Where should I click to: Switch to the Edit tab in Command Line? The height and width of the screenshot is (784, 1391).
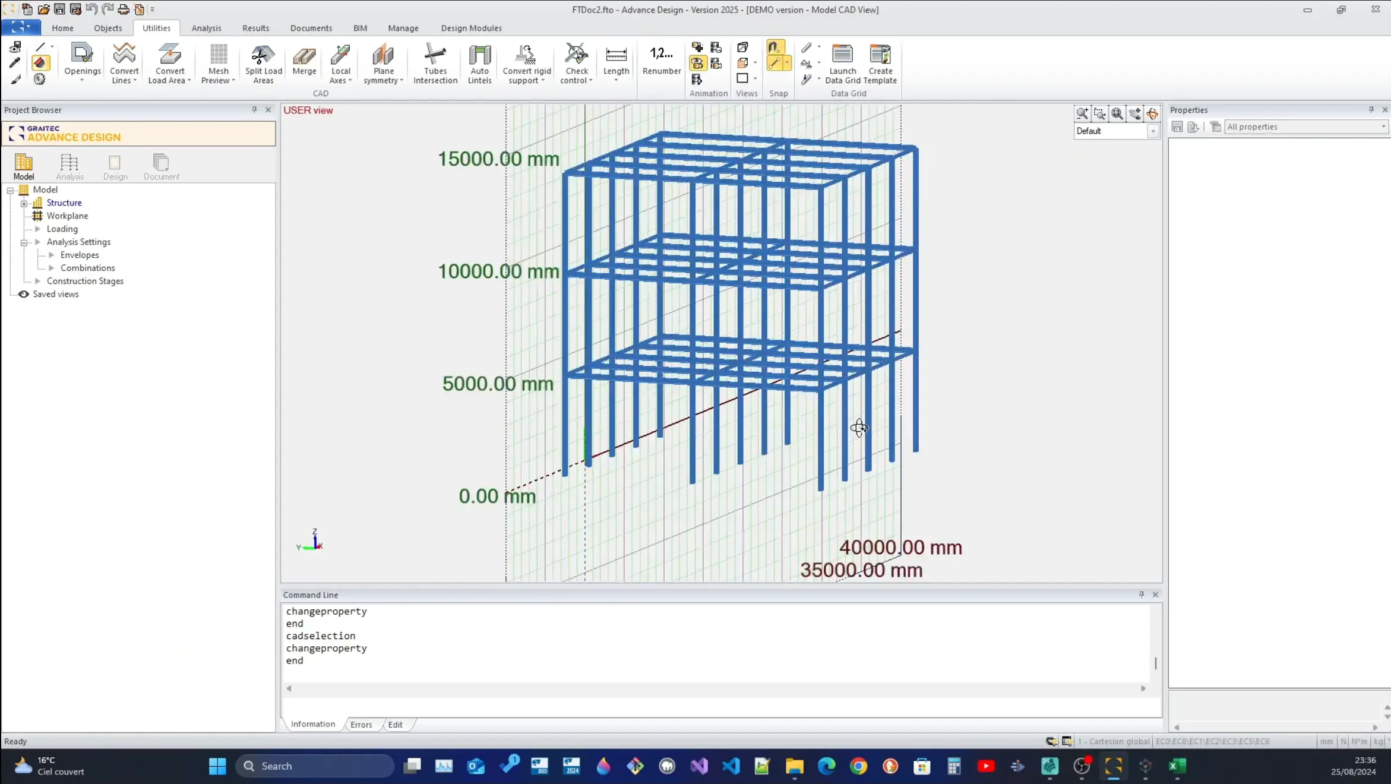(x=395, y=725)
